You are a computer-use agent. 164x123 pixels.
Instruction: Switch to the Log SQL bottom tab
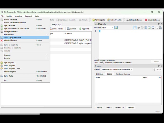(99, 108)
